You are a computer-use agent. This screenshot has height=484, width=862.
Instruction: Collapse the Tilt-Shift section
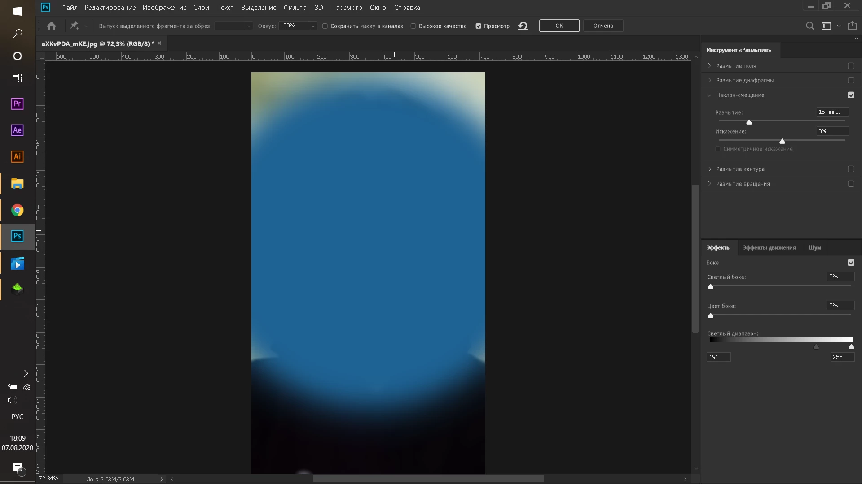point(709,95)
